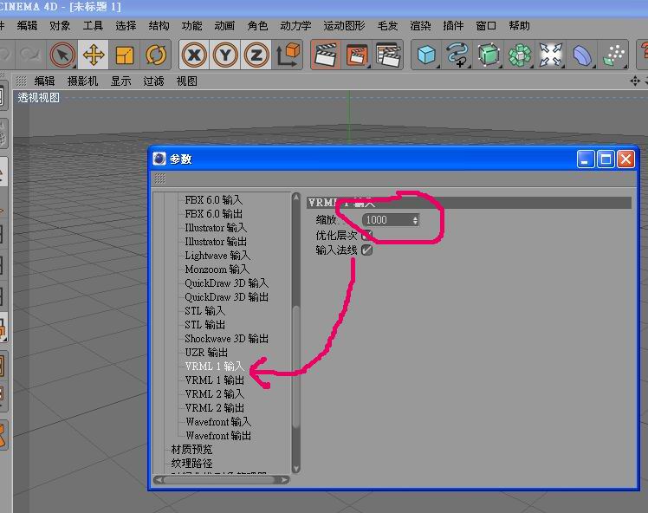Click the four-arrows scene objects icon
648x513 pixels.
(550, 55)
